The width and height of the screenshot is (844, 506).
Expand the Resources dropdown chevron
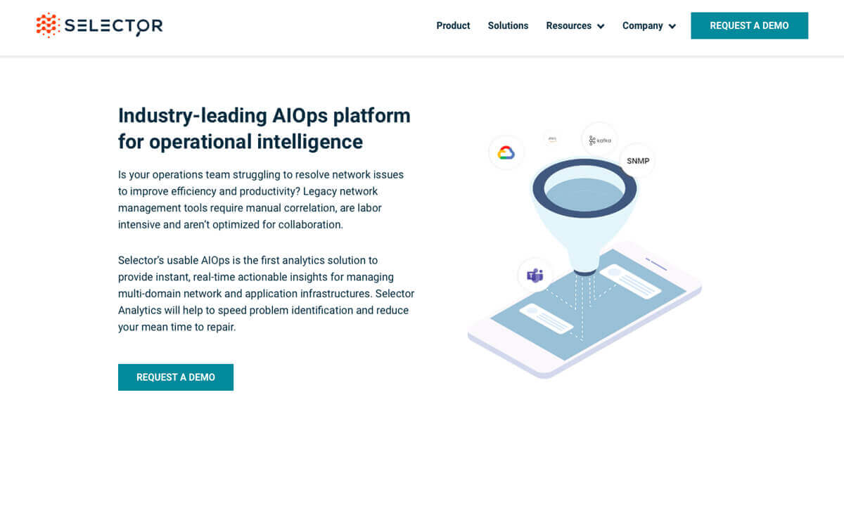tap(601, 26)
